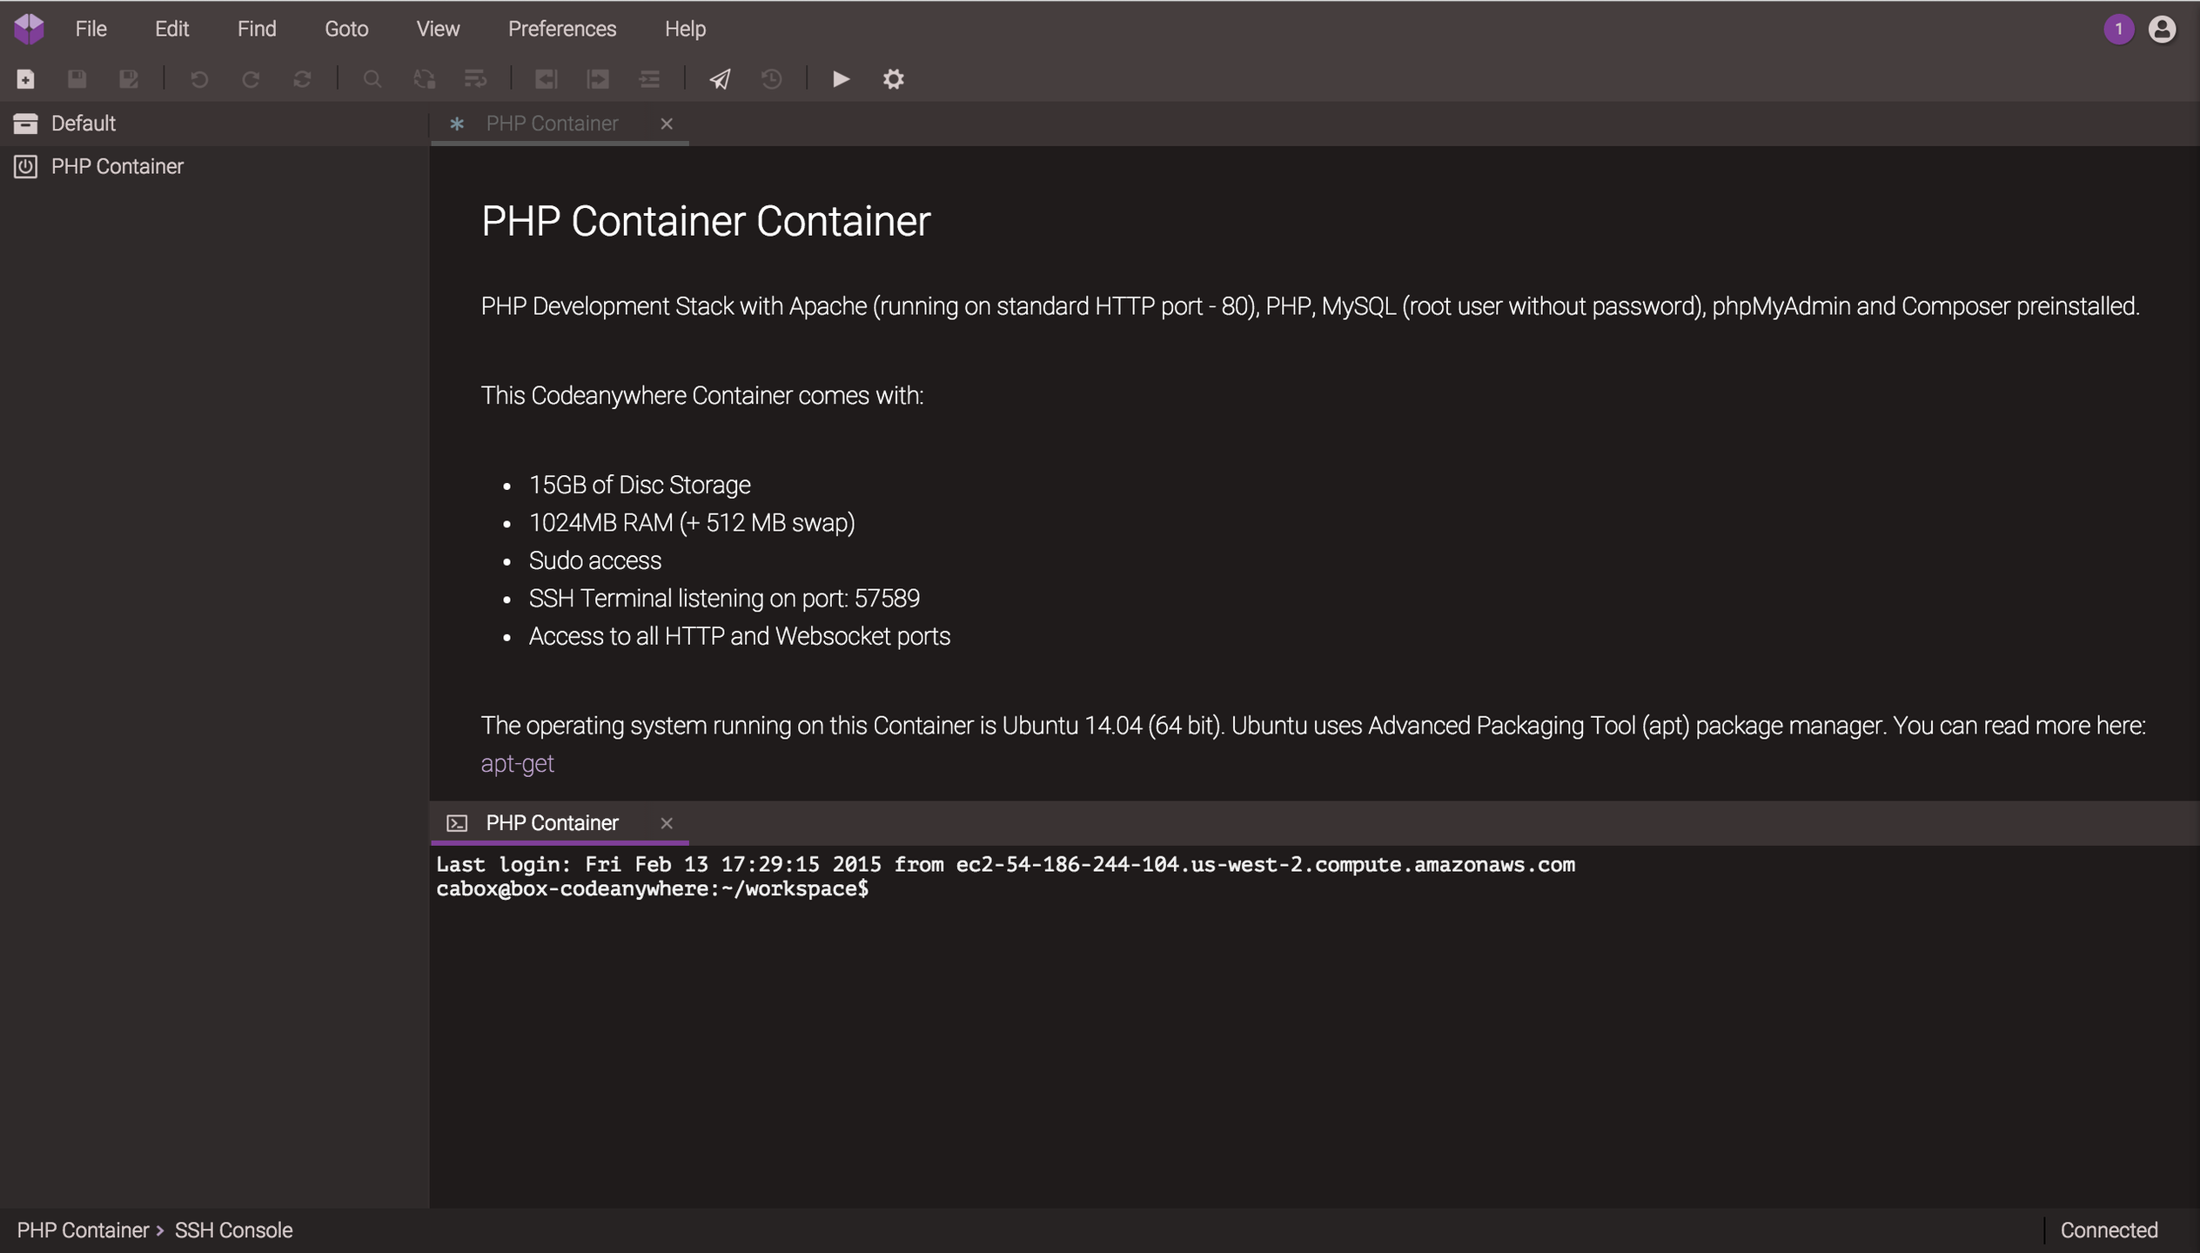Select the Default project in the sidebar
The width and height of the screenshot is (2200, 1253).
(x=83, y=124)
